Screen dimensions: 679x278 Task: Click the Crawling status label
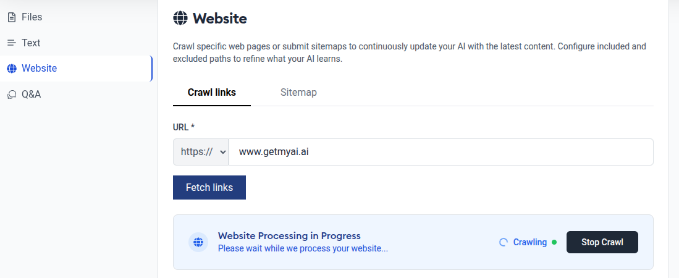pos(530,242)
